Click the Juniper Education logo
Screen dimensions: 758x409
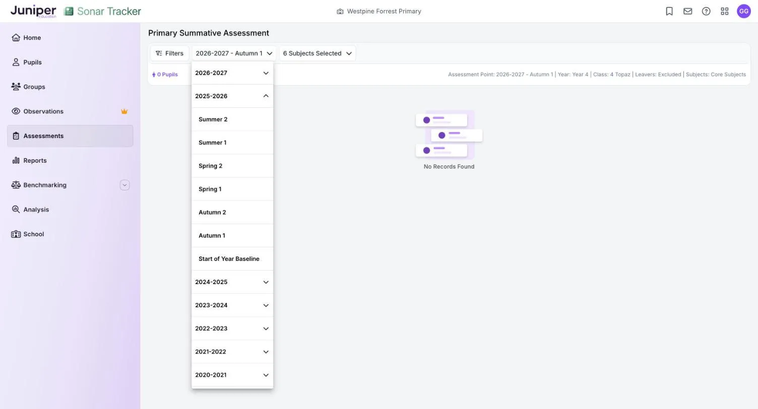[33, 11]
